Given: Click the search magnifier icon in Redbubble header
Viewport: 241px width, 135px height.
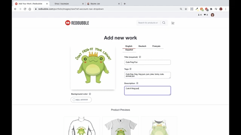Looking at the screenshot, I should coord(164,23).
